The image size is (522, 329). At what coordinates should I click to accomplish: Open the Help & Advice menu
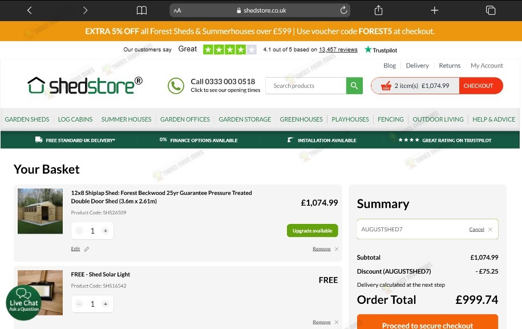tap(493, 119)
